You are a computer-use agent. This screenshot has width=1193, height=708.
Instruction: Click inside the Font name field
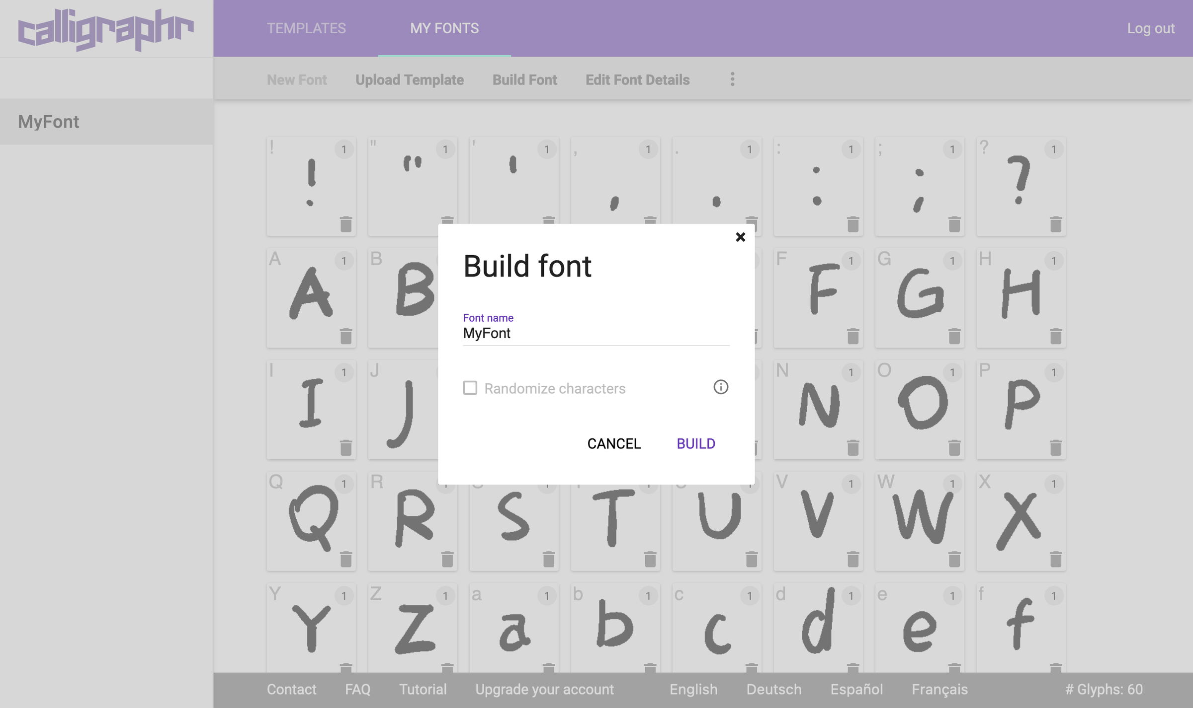(x=596, y=333)
